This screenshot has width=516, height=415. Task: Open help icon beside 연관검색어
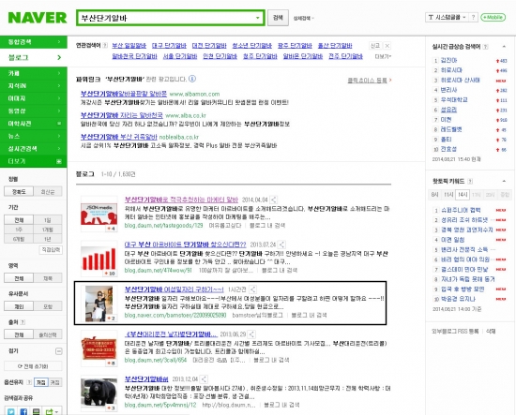(x=105, y=45)
